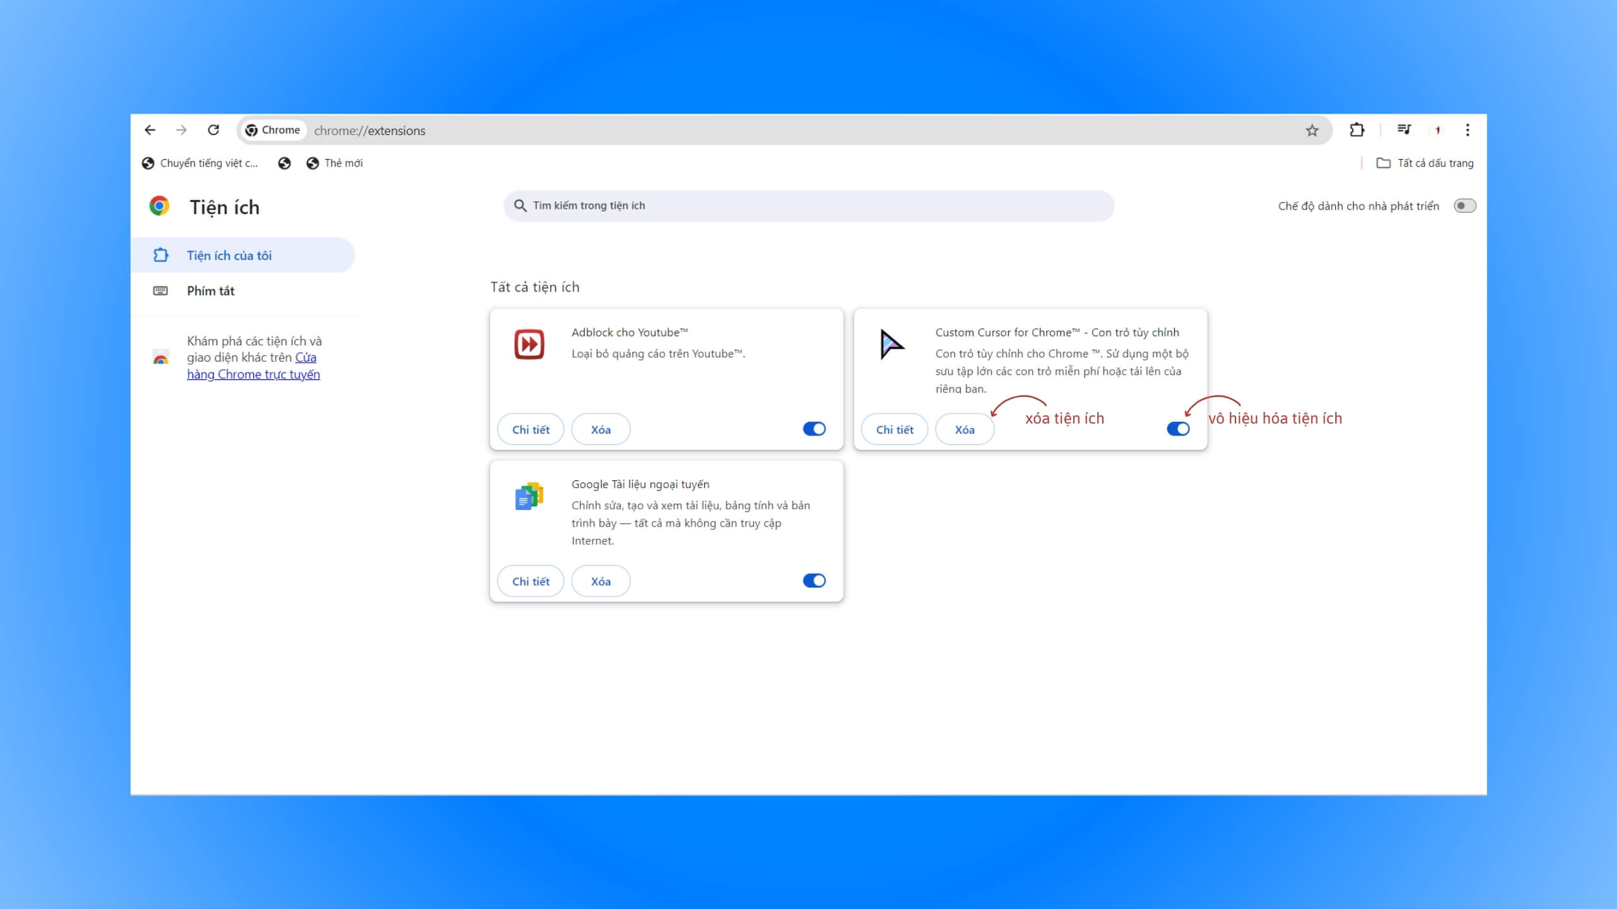
Task: Disable Adblock cho Youtube extension
Action: pyautogui.click(x=814, y=429)
